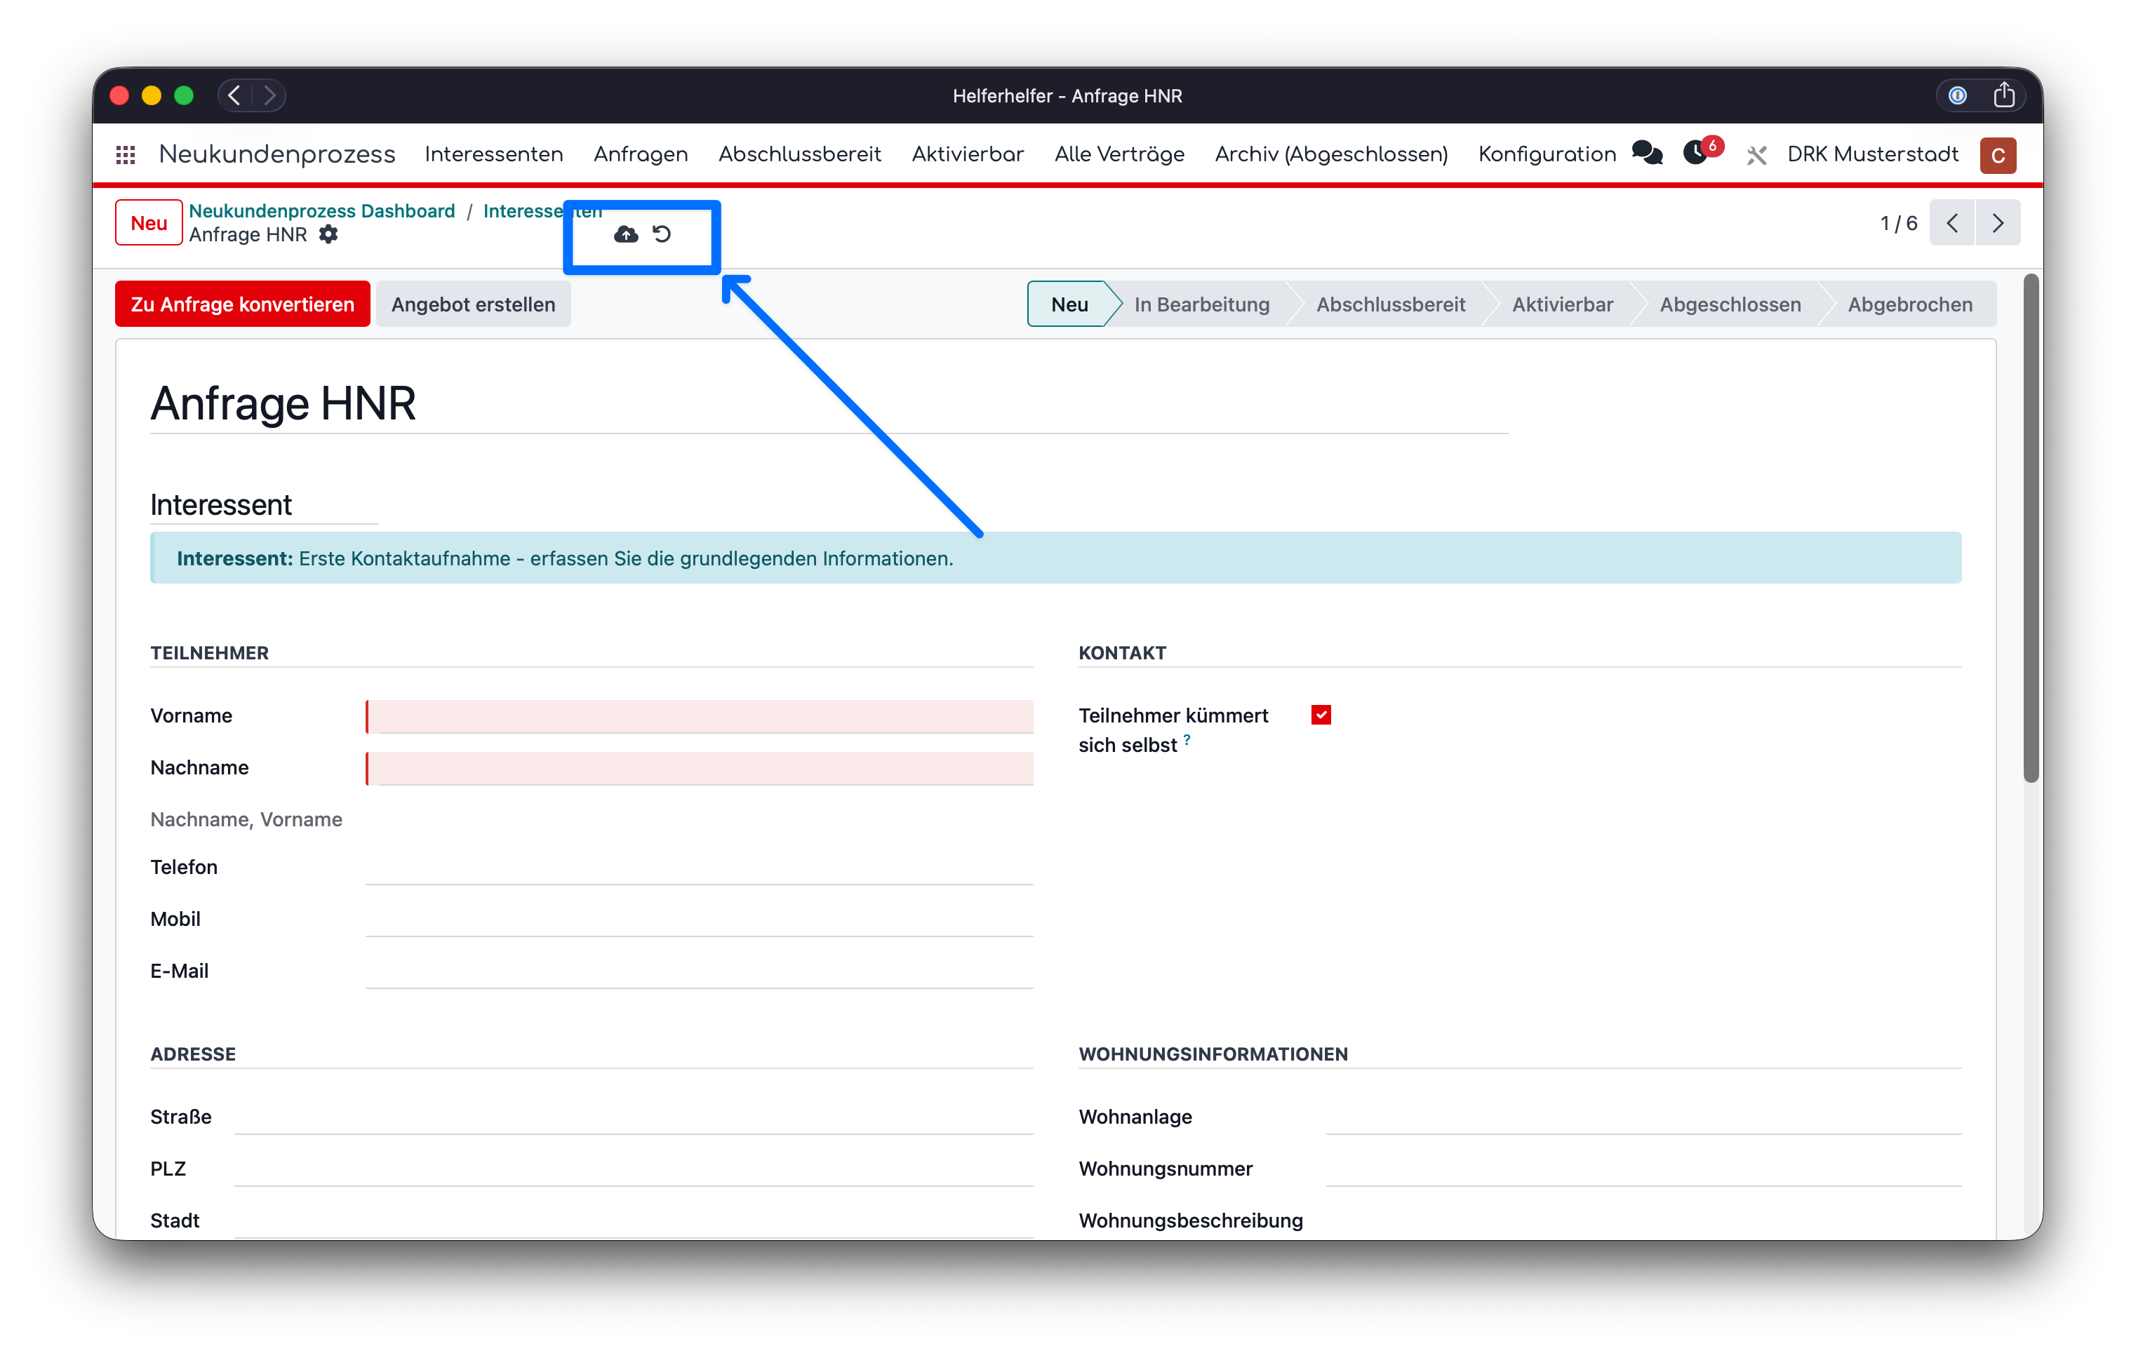This screenshot has height=1358, width=2136.
Task: Click Neukundenprozess app title
Action: (x=276, y=154)
